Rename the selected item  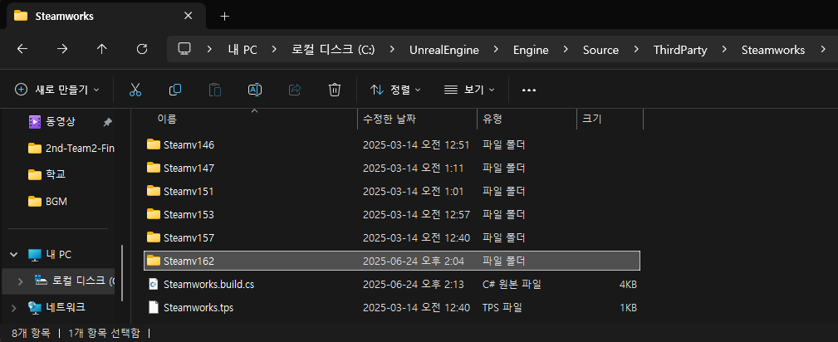(255, 90)
